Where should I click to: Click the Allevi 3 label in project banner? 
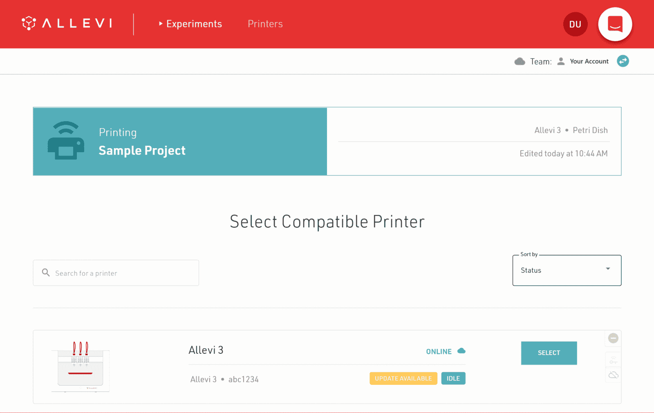pos(548,130)
